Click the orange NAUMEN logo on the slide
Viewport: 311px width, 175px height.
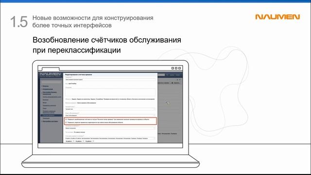[x=277, y=17]
